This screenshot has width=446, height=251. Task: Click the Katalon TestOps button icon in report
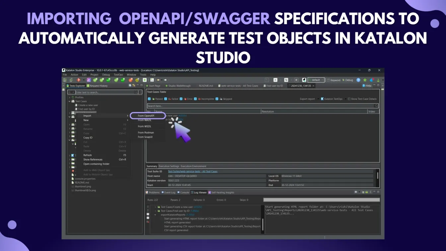tap(322, 99)
